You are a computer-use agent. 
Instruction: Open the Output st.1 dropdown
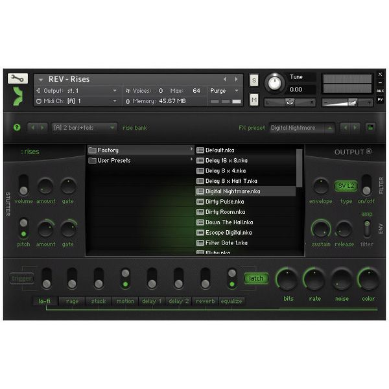115,91
